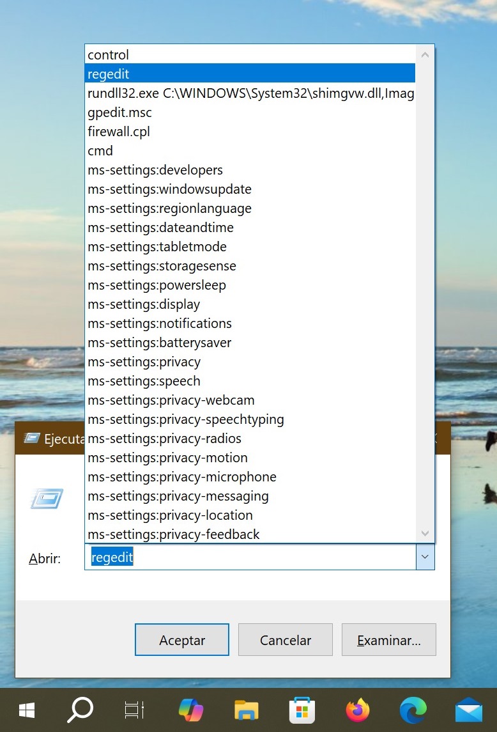Open Task View on the taskbar

pyautogui.click(x=134, y=710)
